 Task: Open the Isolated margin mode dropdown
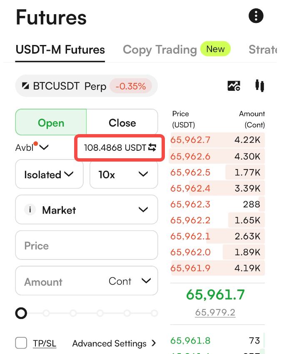[49, 174]
